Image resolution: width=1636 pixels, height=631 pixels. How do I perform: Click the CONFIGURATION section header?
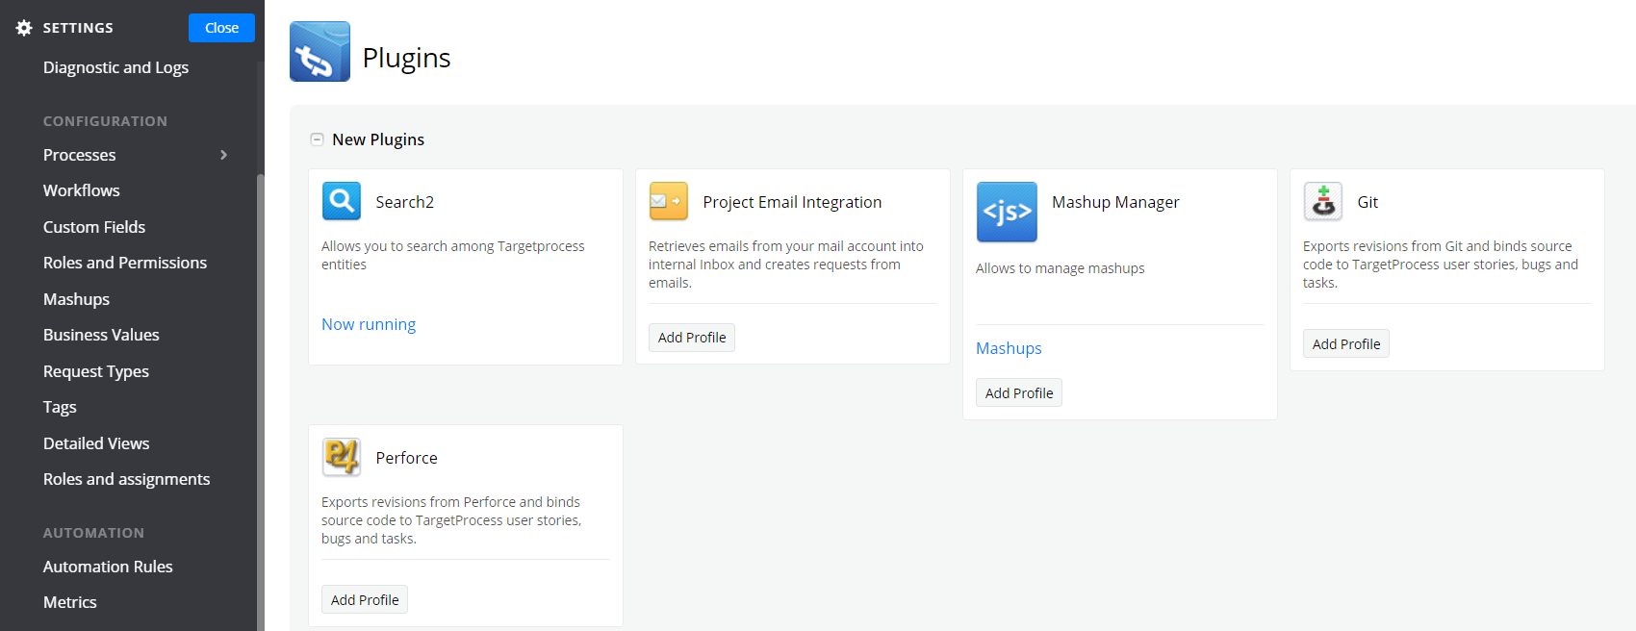[x=105, y=121]
